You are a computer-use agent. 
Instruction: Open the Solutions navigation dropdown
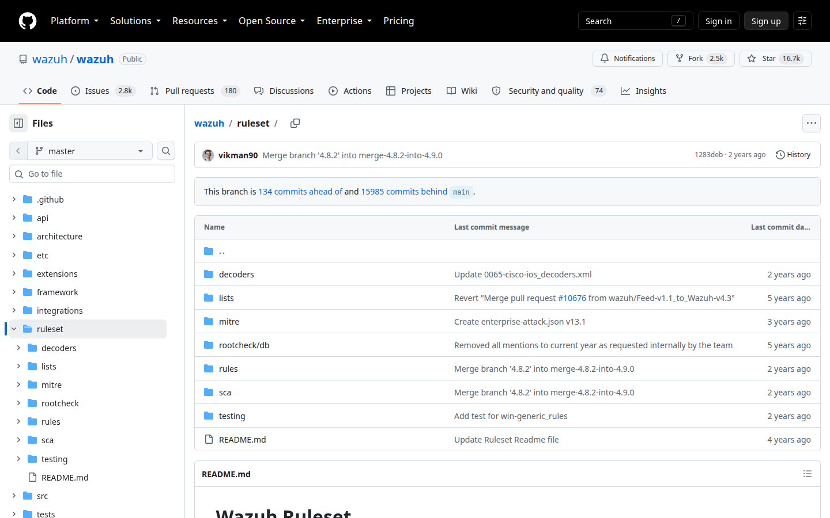click(x=135, y=21)
